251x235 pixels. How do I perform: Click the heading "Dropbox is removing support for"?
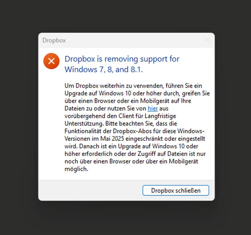(x=122, y=59)
